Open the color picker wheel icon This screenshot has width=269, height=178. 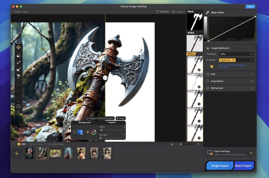pos(94,132)
